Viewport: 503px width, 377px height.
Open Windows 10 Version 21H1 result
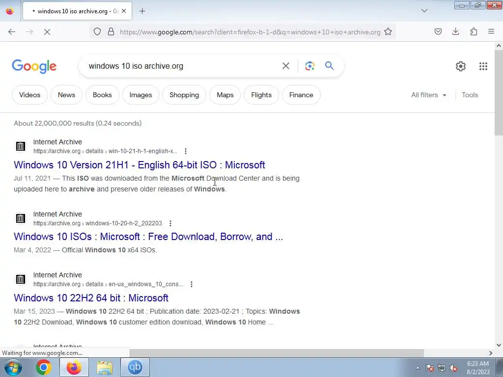click(139, 165)
